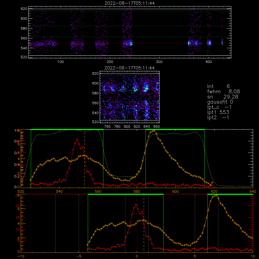Click y-axis label 600 of middle image
The width and height of the screenshot is (259, 259).
(96, 83)
